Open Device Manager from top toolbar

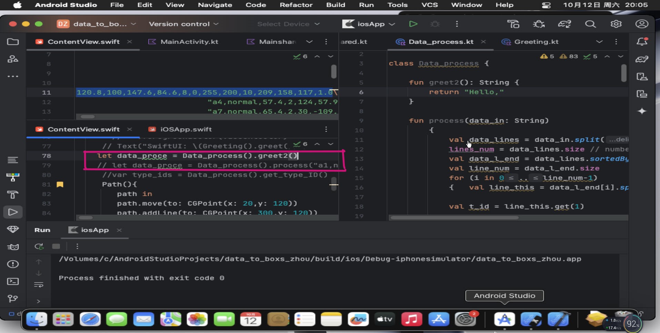click(513, 24)
